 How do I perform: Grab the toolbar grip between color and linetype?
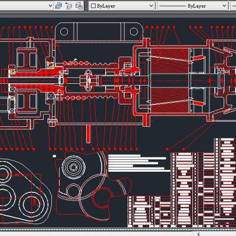click(156, 6)
